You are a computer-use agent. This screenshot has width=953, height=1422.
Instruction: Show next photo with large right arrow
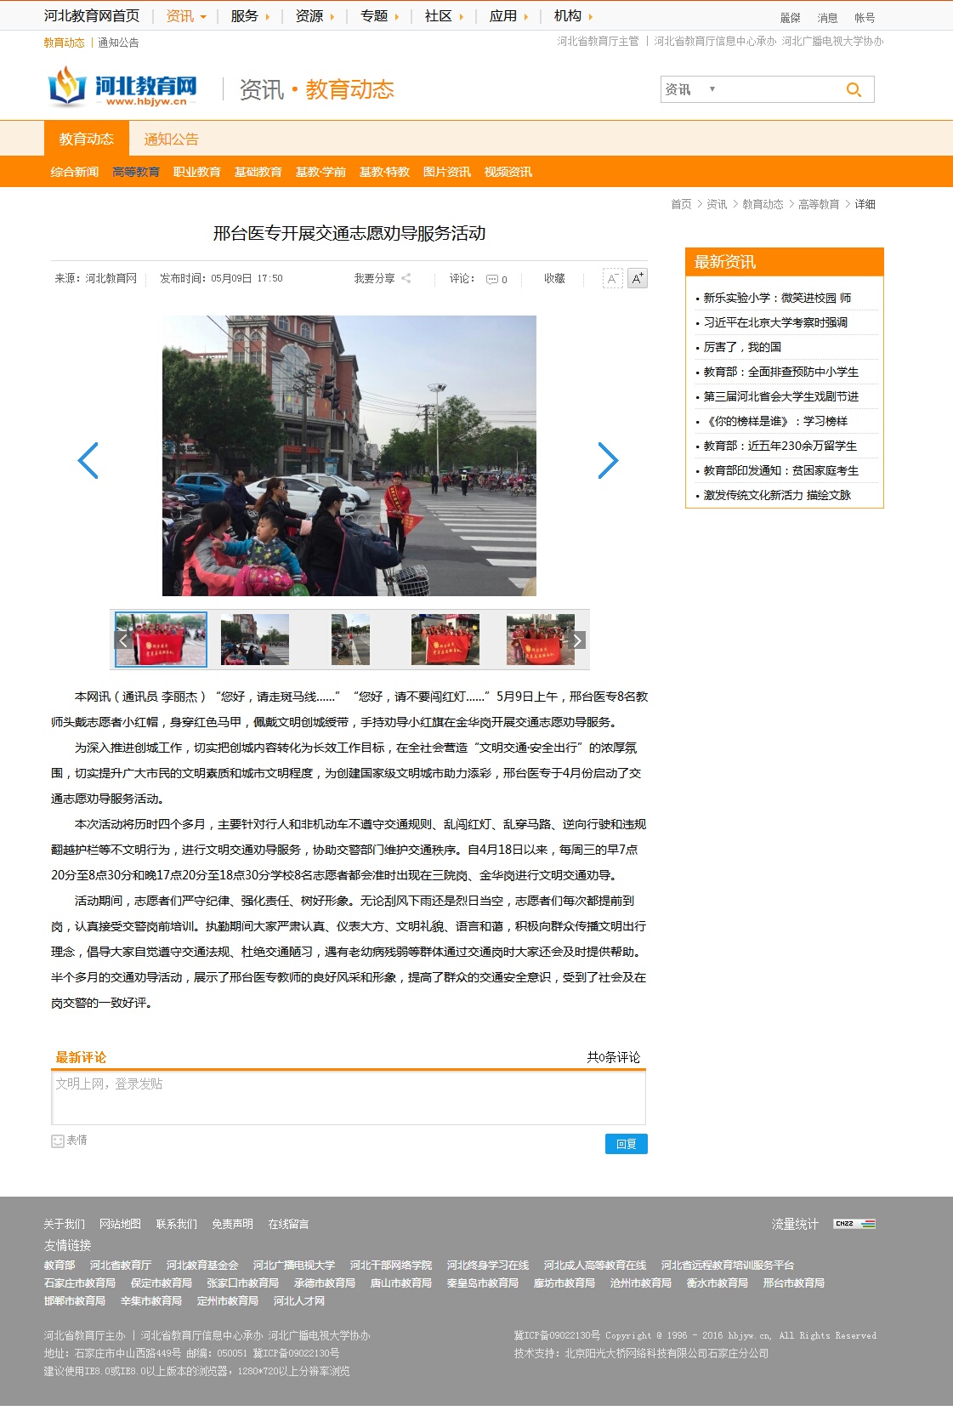pyautogui.click(x=607, y=460)
